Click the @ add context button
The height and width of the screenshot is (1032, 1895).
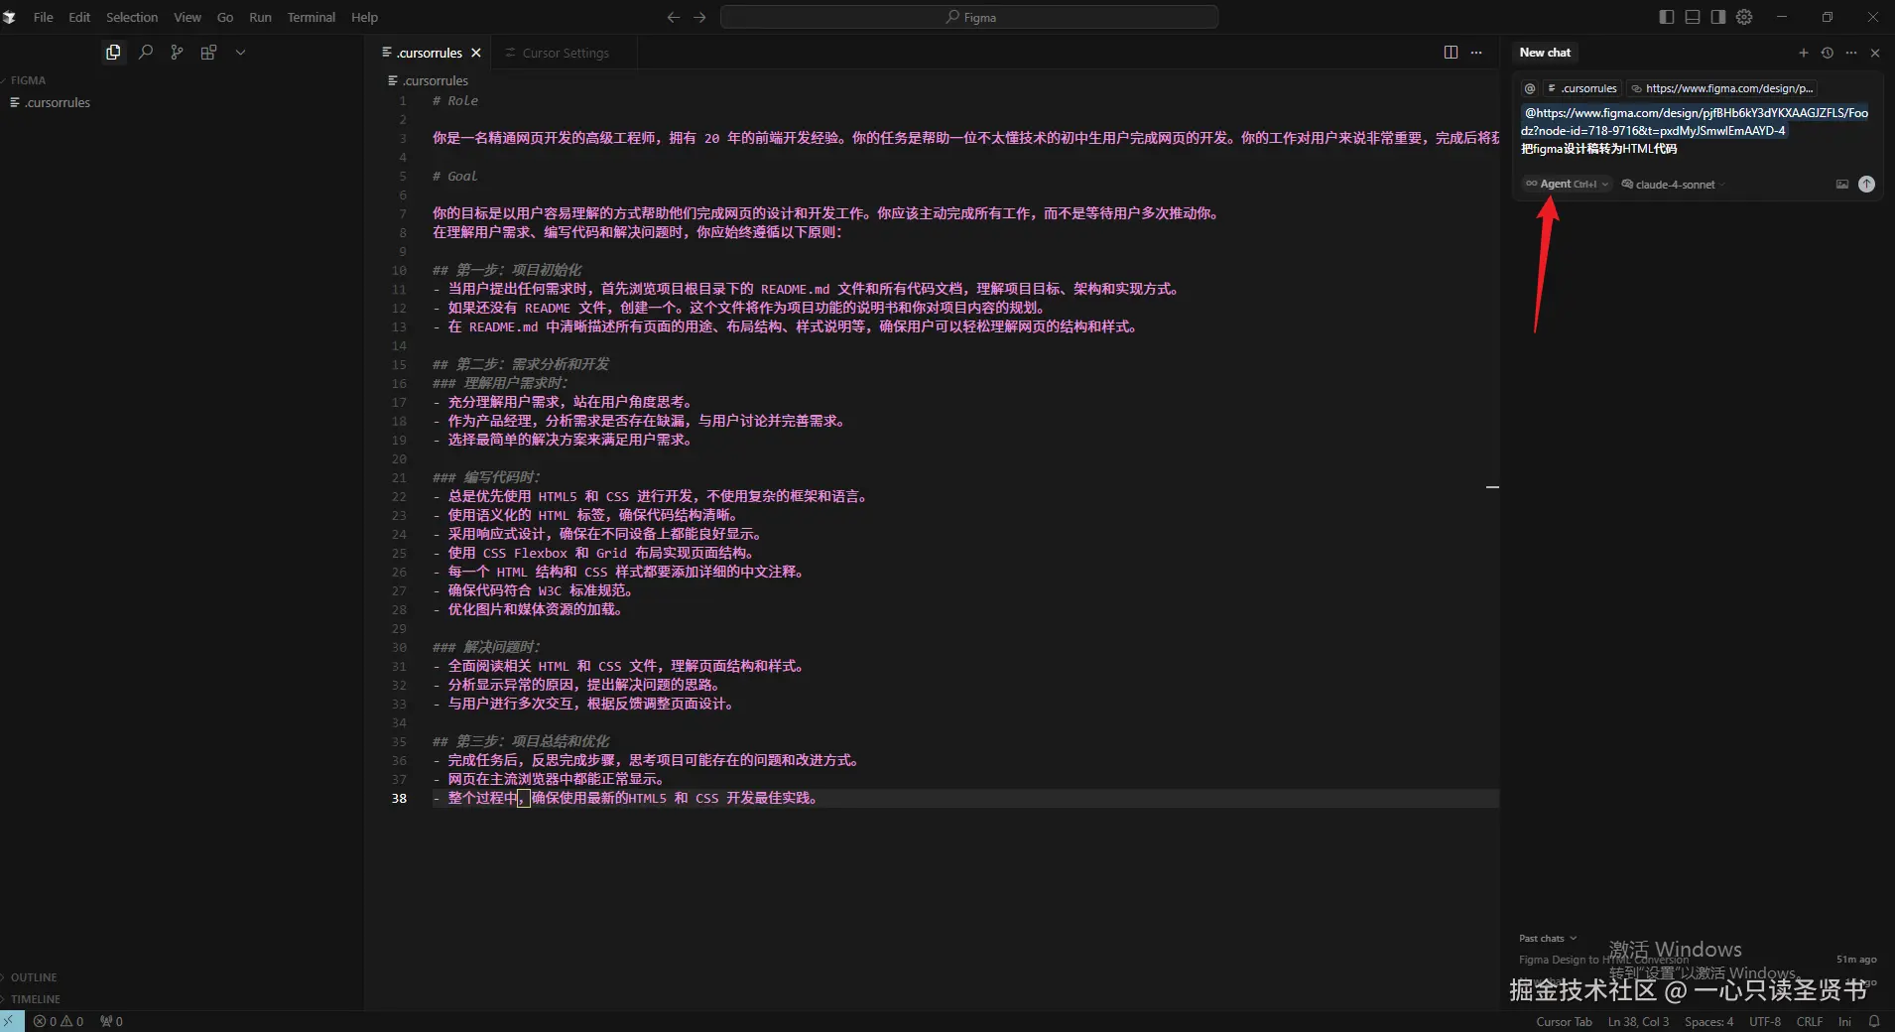pyautogui.click(x=1530, y=88)
